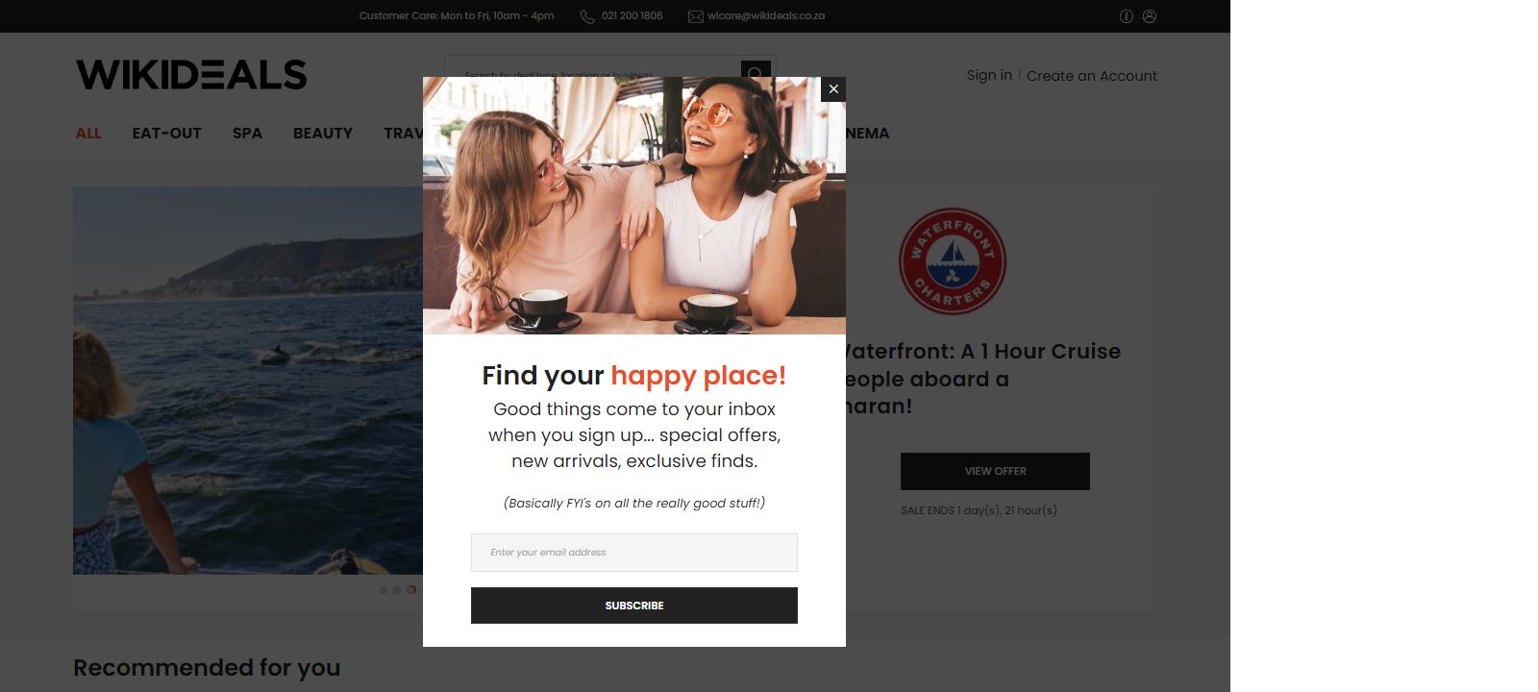Open the info circle icon
The width and height of the screenshot is (1538, 692).
pyautogui.click(x=1127, y=16)
